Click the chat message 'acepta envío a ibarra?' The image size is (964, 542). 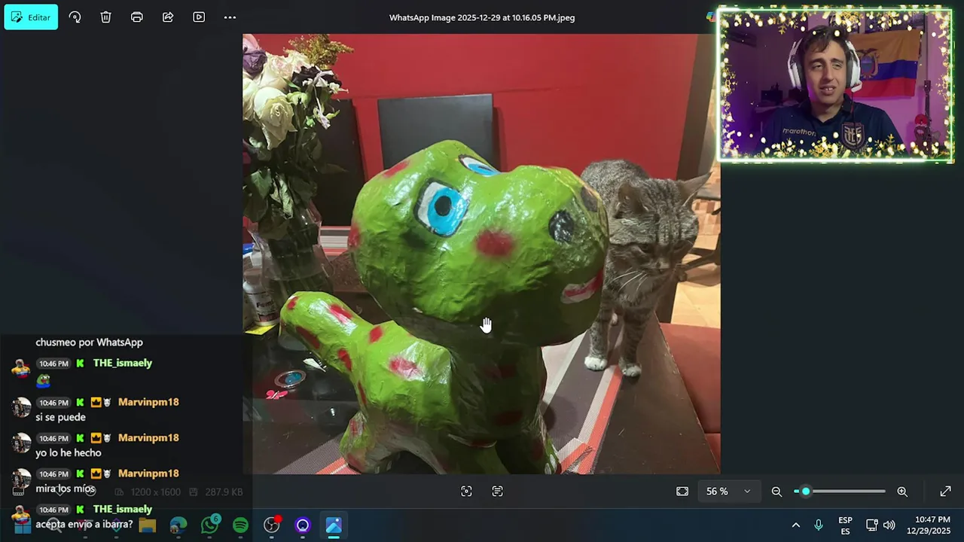84,524
